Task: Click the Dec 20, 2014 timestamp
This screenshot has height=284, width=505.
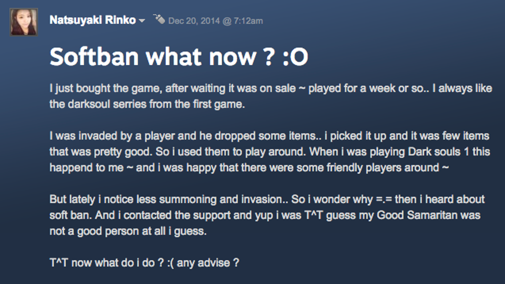Action: coord(215,21)
